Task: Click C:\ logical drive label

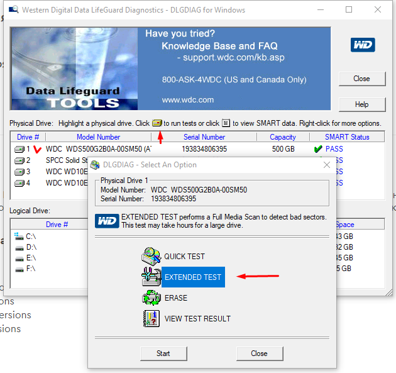Action: [x=31, y=237]
